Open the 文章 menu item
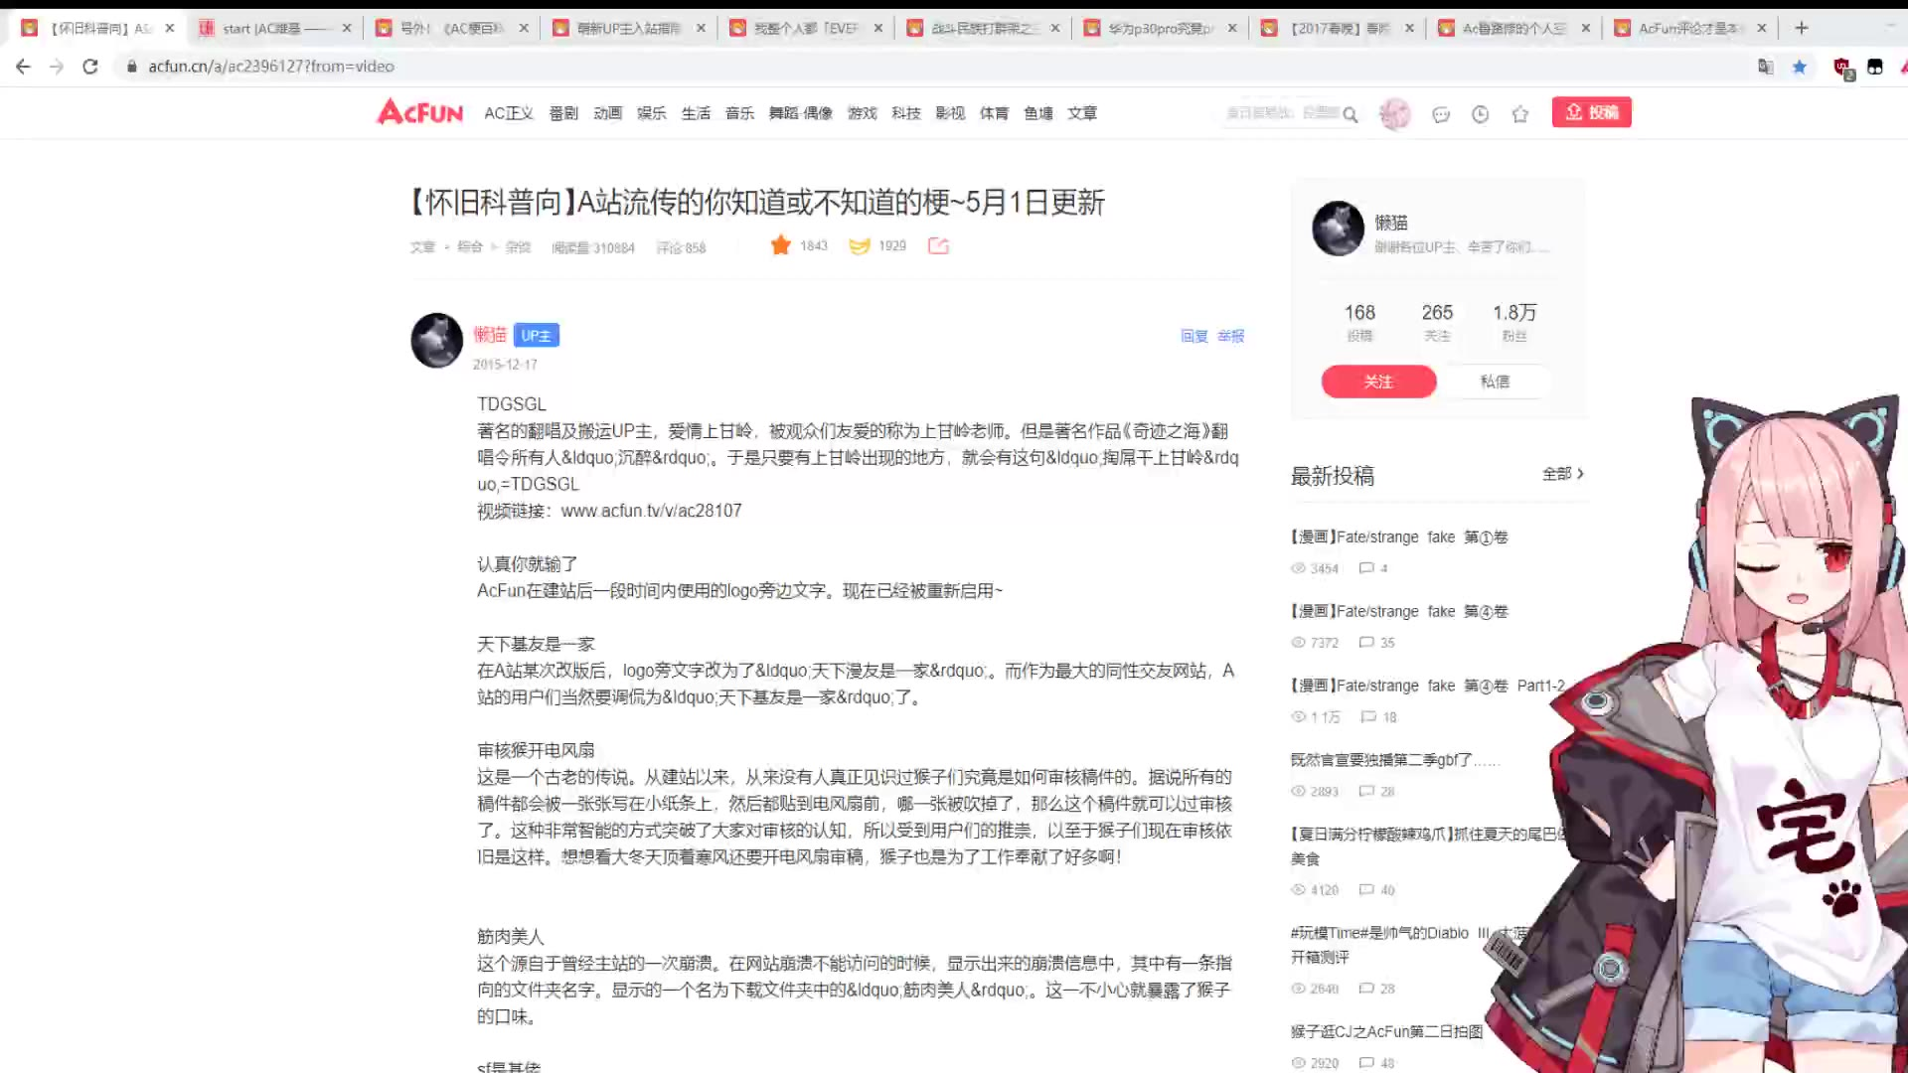 tap(1082, 113)
